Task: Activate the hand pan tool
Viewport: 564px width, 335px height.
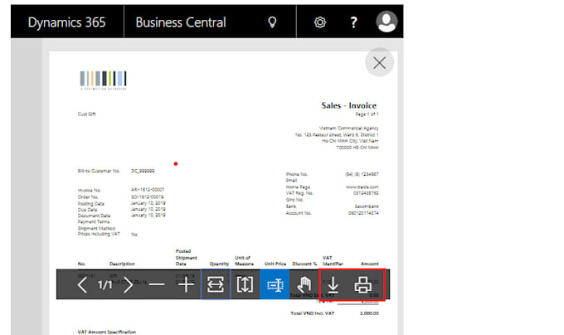Action: click(x=304, y=284)
